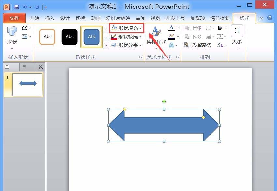The image size is (277, 191).
Task: Open the 插入 (Insert) ribbon tab
Action: (x=50, y=18)
